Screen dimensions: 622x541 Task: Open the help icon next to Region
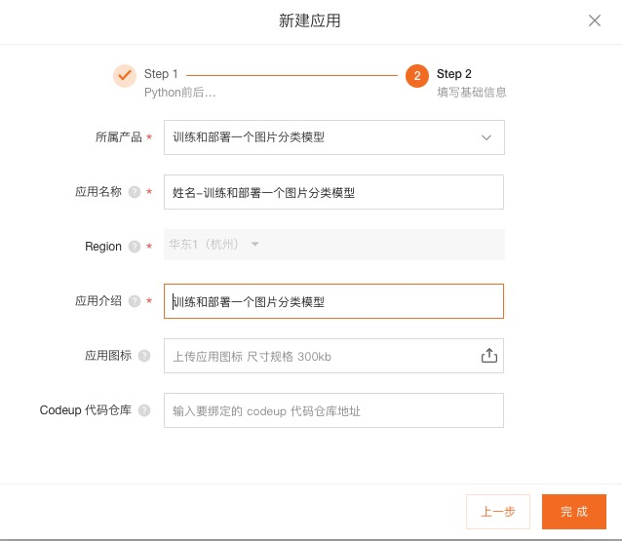click(135, 247)
